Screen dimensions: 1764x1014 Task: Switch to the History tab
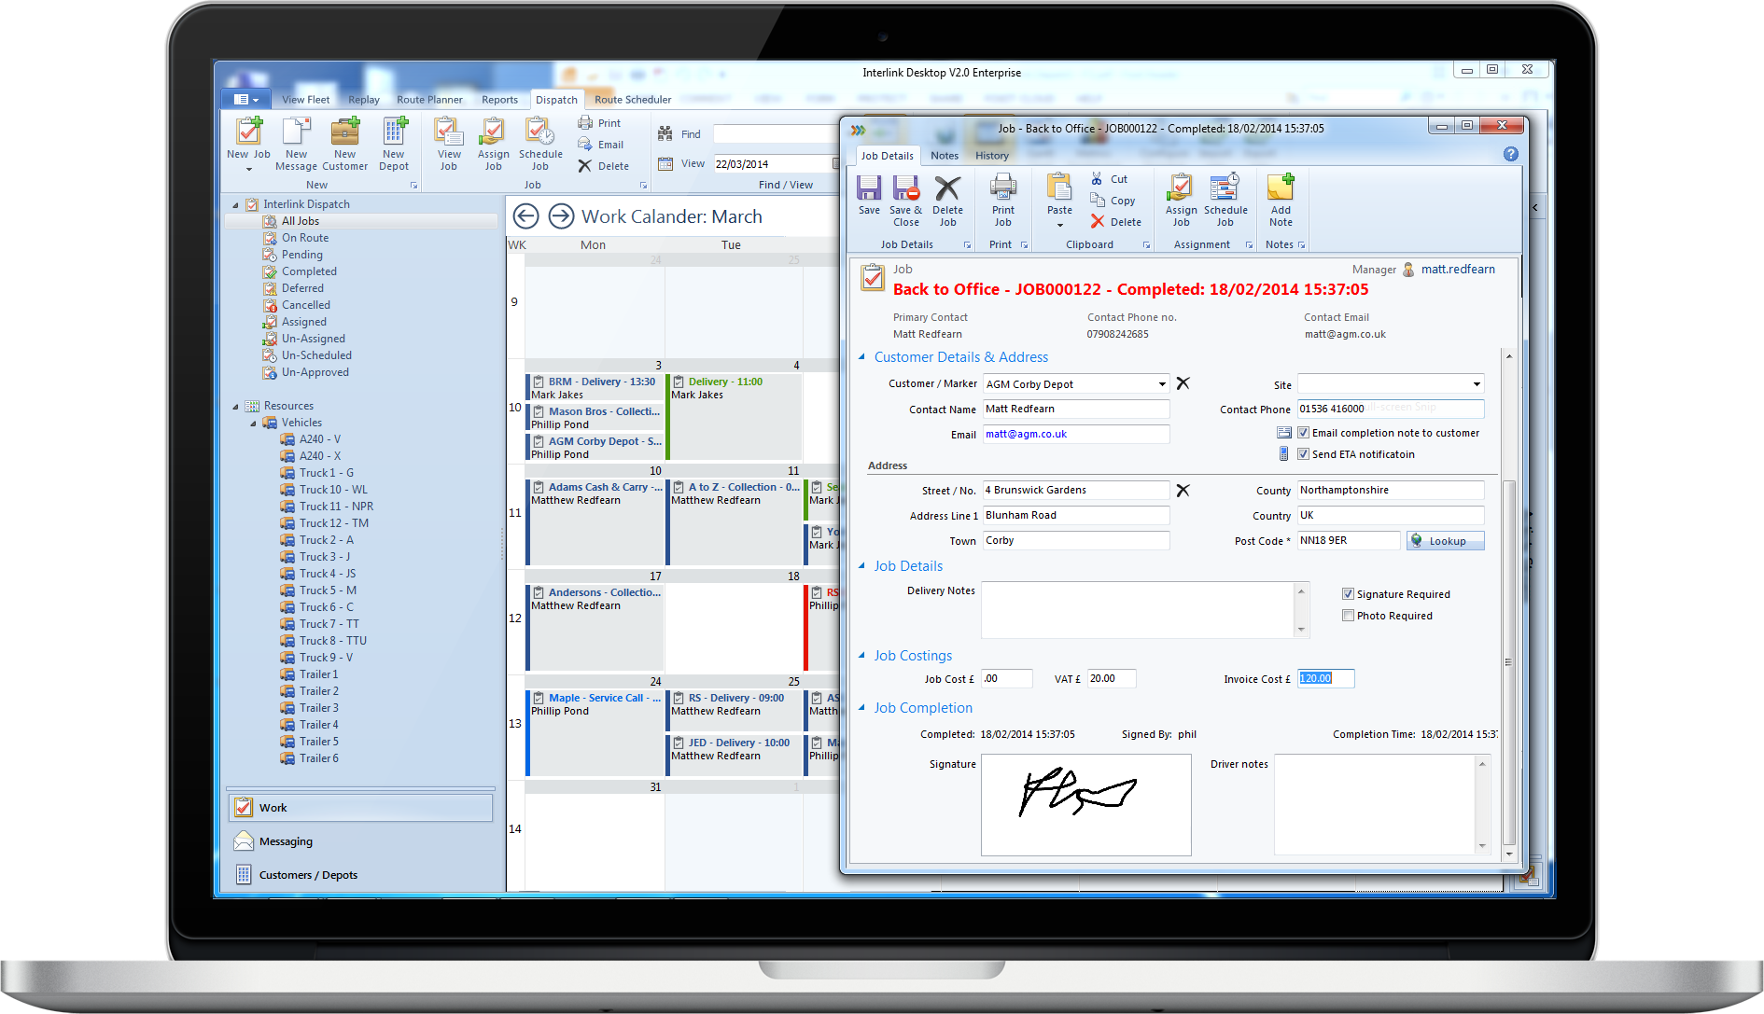coord(991,156)
